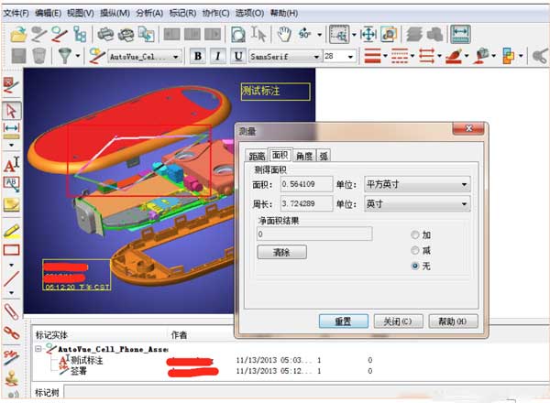
Task: Select the zoom area tool
Action: 339,34
